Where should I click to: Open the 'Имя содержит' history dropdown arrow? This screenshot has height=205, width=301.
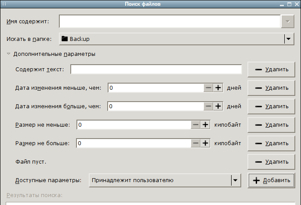click(287, 21)
